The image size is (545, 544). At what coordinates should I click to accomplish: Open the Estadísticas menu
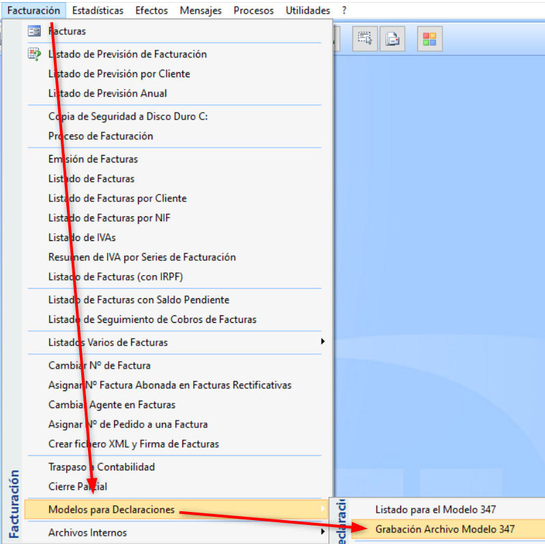click(98, 10)
